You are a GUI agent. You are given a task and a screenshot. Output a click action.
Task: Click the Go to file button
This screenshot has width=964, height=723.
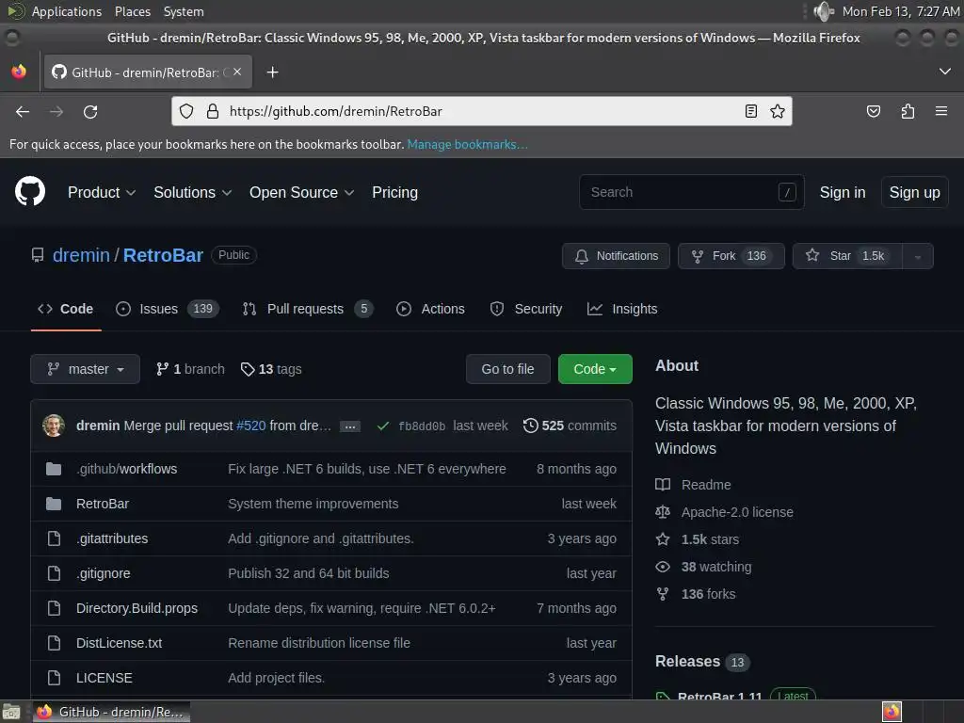point(507,369)
